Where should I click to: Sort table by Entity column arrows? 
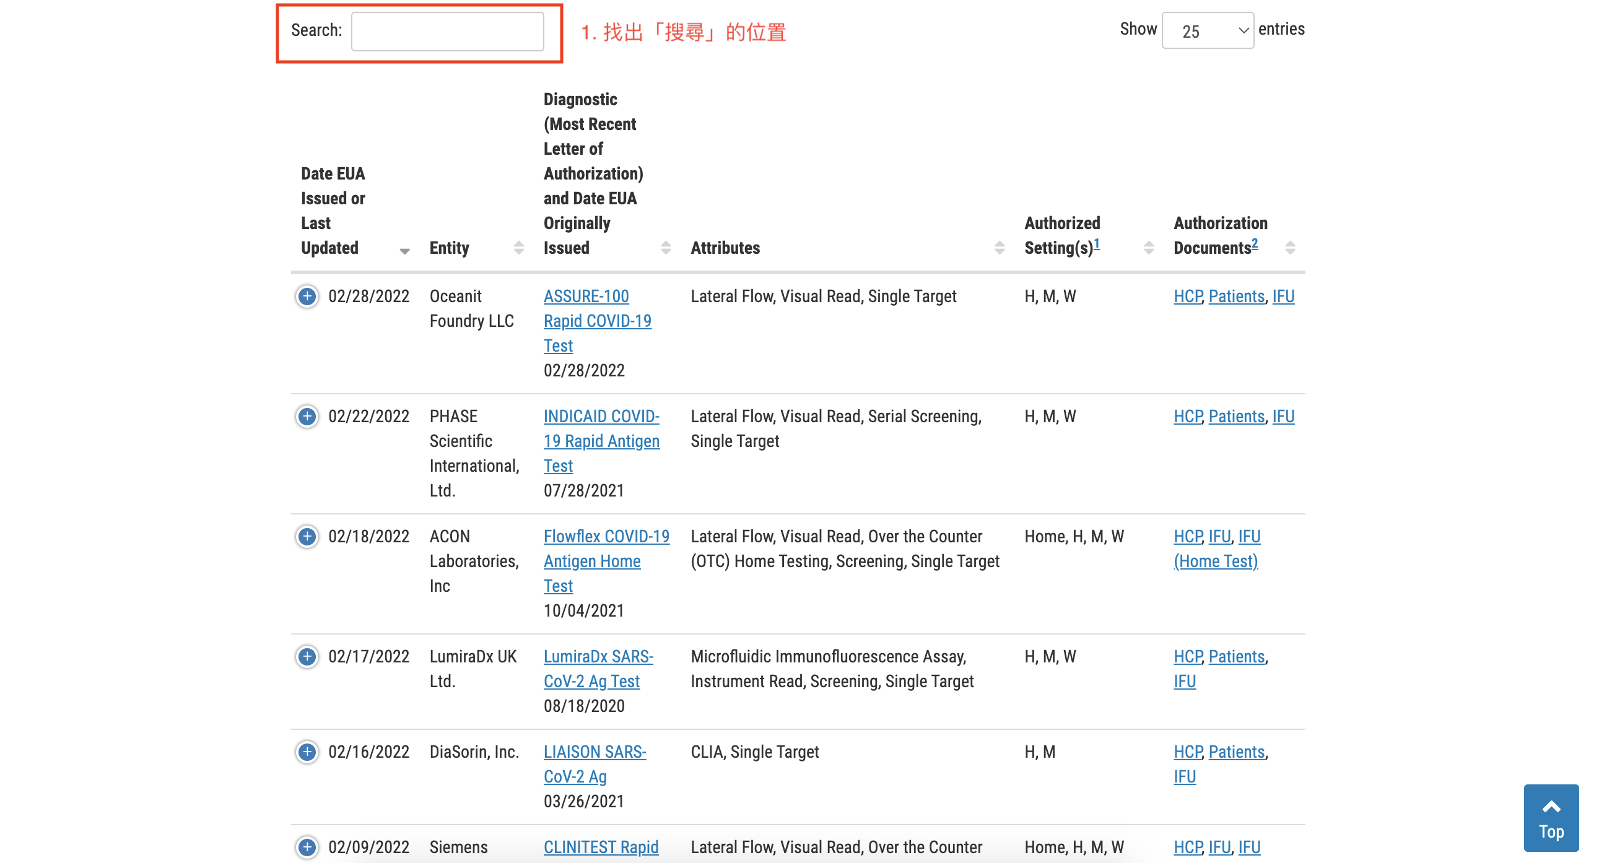[518, 248]
